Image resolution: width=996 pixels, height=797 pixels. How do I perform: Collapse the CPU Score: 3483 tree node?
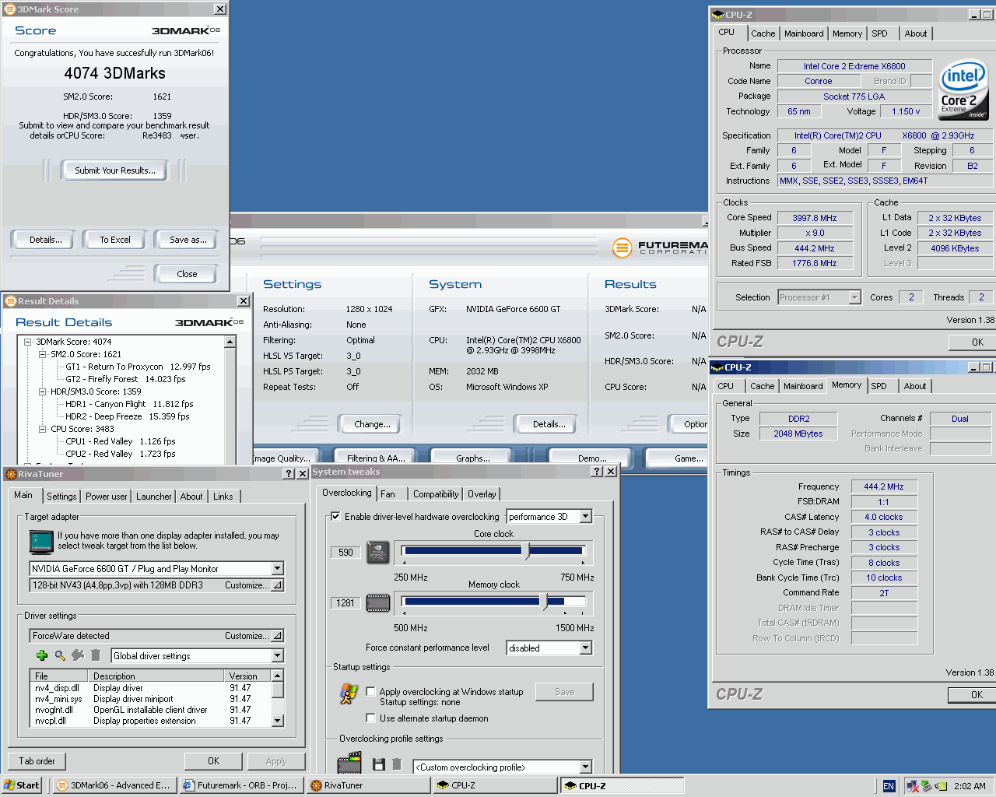pos(43,429)
